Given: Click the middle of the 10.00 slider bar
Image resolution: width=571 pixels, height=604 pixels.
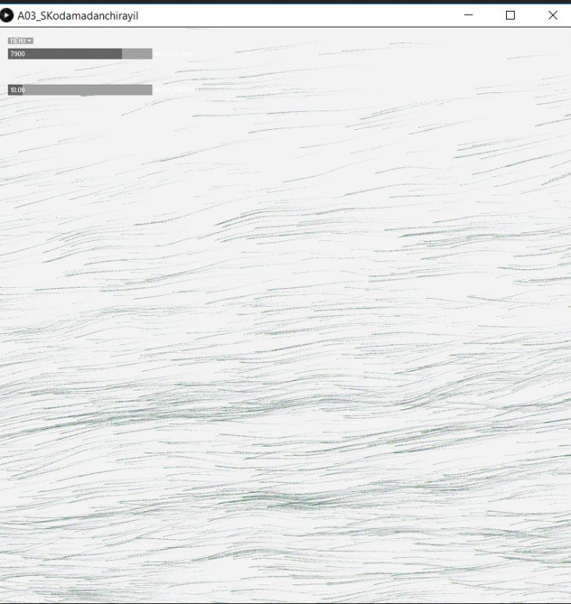Looking at the screenshot, I should [x=80, y=90].
